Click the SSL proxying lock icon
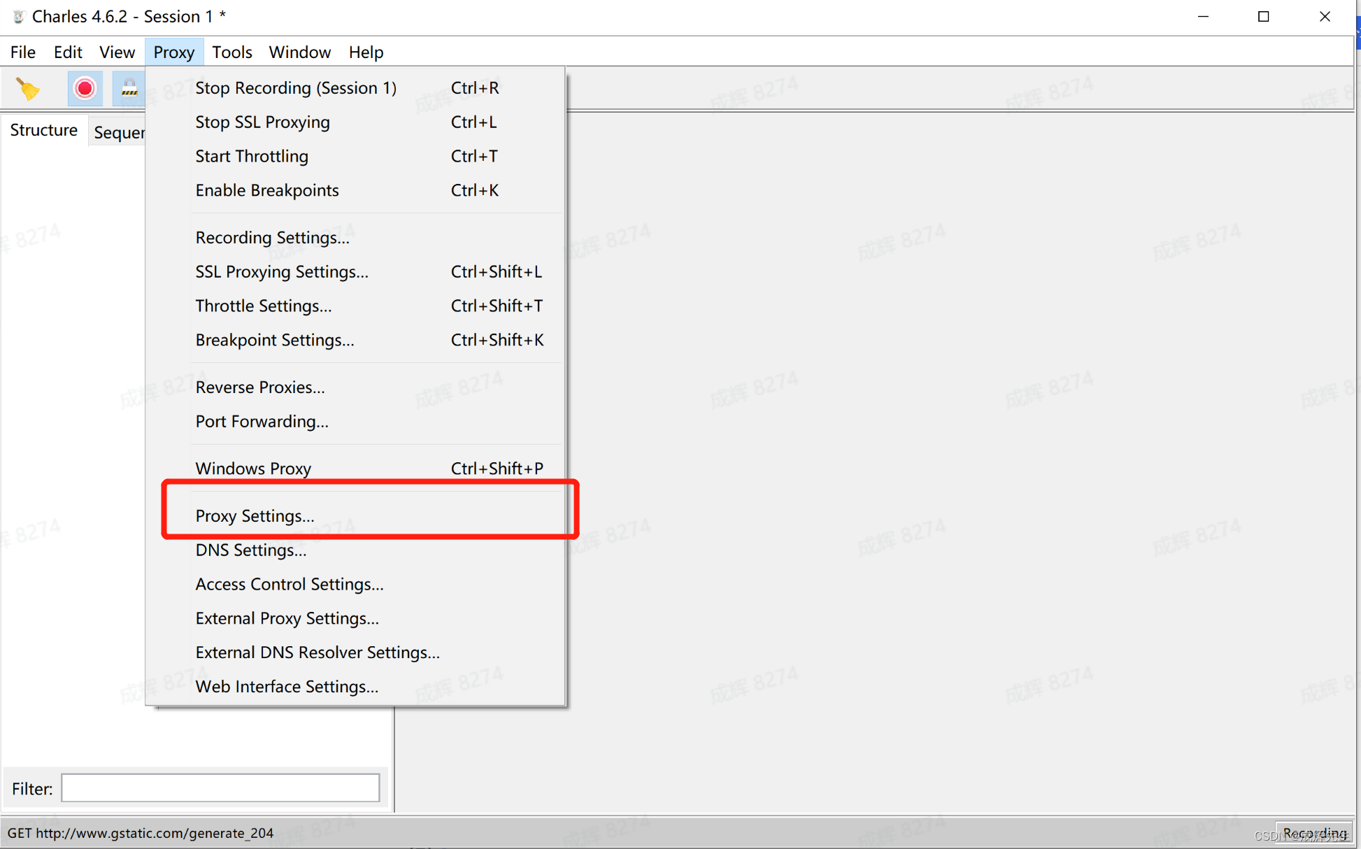 (x=129, y=89)
